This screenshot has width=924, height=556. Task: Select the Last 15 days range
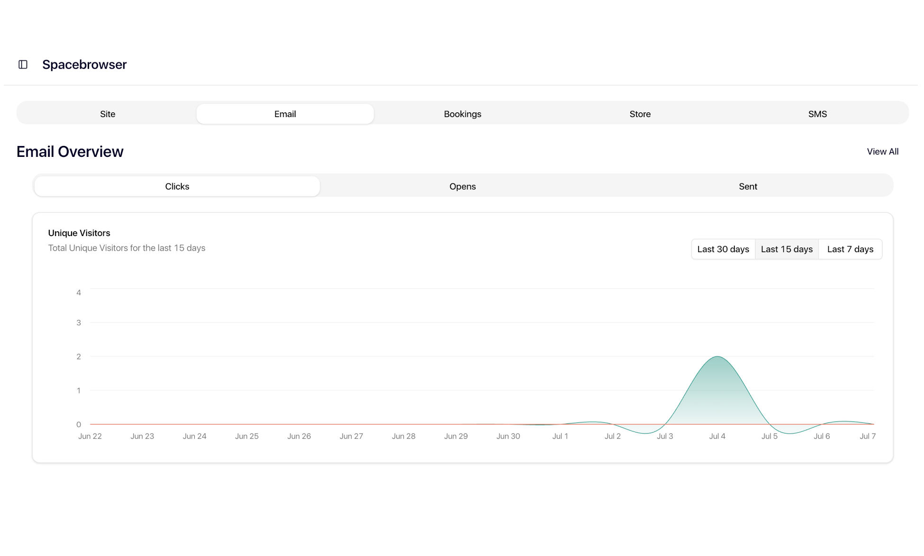click(x=787, y=249)
